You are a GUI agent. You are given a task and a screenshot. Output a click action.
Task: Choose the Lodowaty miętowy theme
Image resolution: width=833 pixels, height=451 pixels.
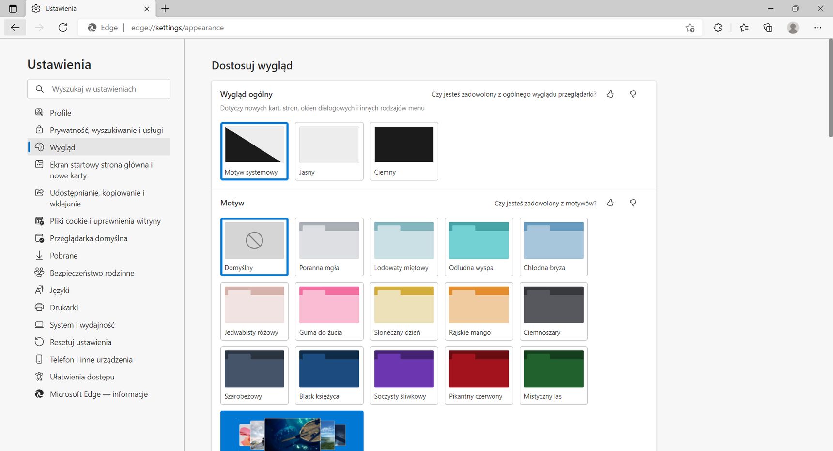tap(404, 247)
